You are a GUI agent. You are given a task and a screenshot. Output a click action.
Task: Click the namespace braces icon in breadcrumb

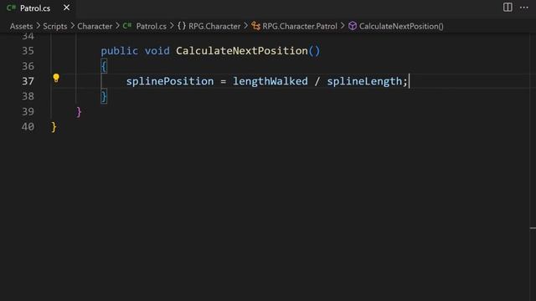coord(182,26)
